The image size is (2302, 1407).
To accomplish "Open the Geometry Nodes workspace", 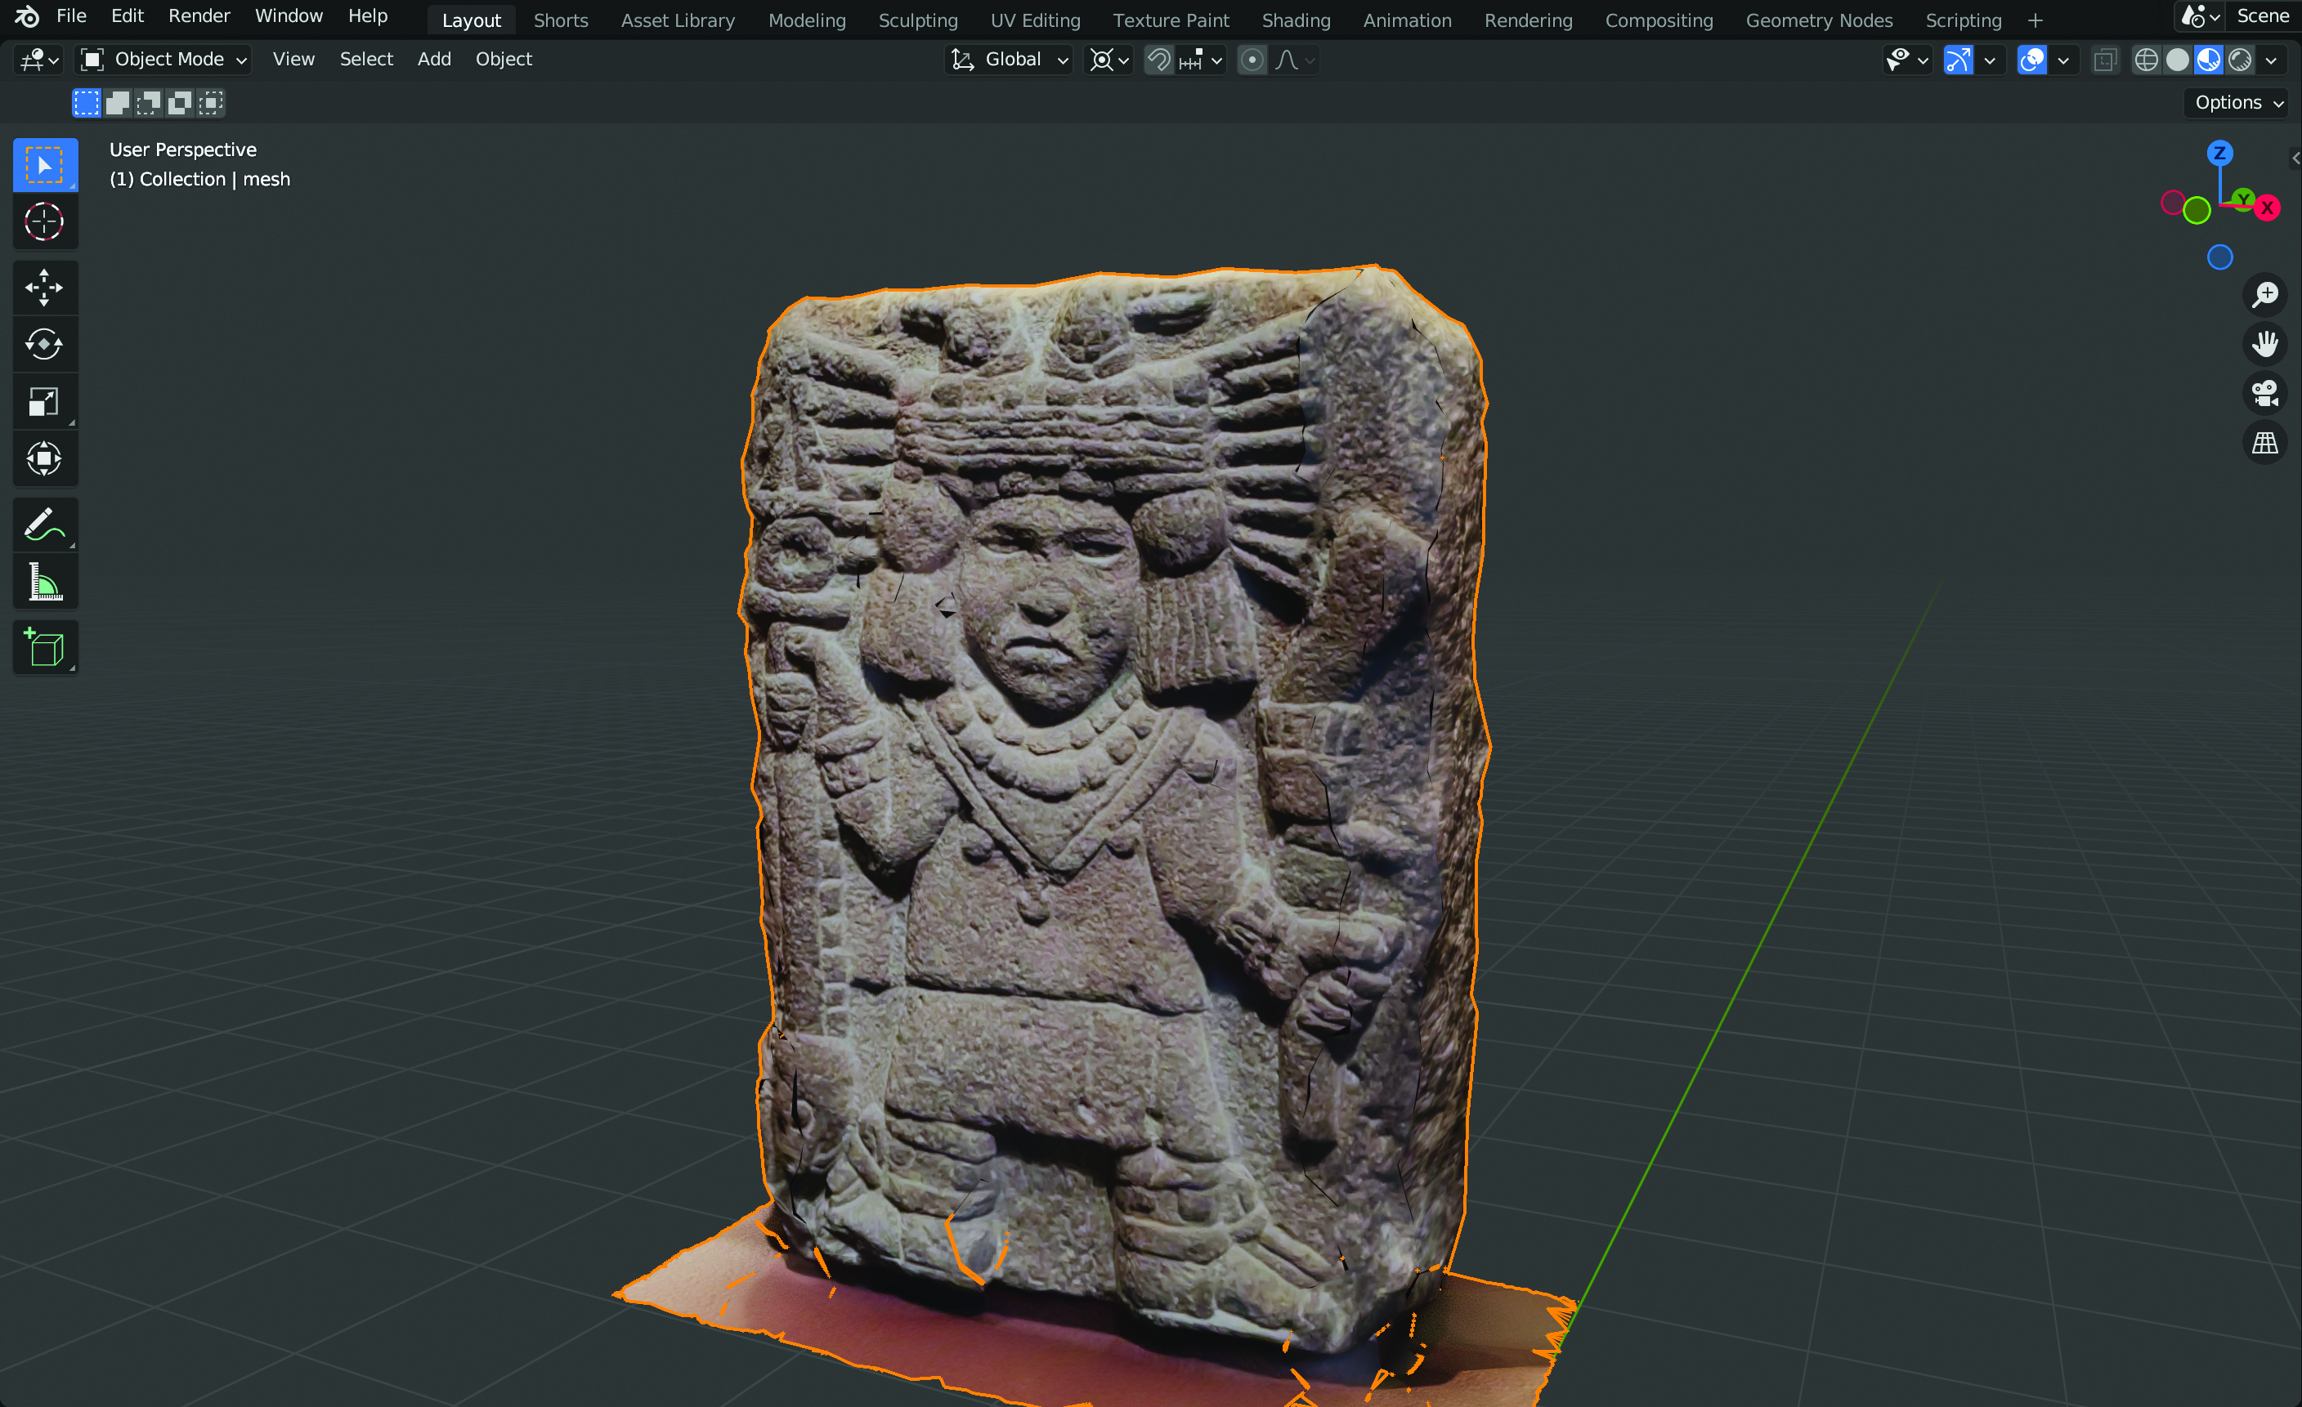I will tap(1819, 20).
